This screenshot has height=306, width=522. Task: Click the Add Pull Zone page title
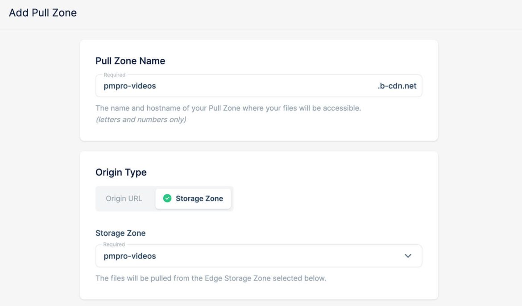pos(42,13)
